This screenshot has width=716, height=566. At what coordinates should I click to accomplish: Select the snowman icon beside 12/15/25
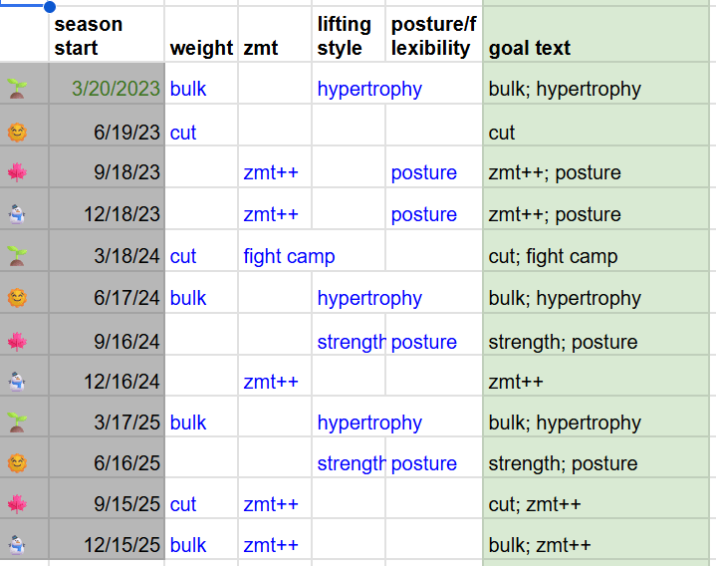(x=17, y=545)
